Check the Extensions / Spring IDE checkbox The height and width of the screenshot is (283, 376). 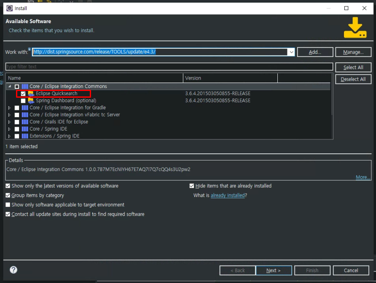(17, 136)
